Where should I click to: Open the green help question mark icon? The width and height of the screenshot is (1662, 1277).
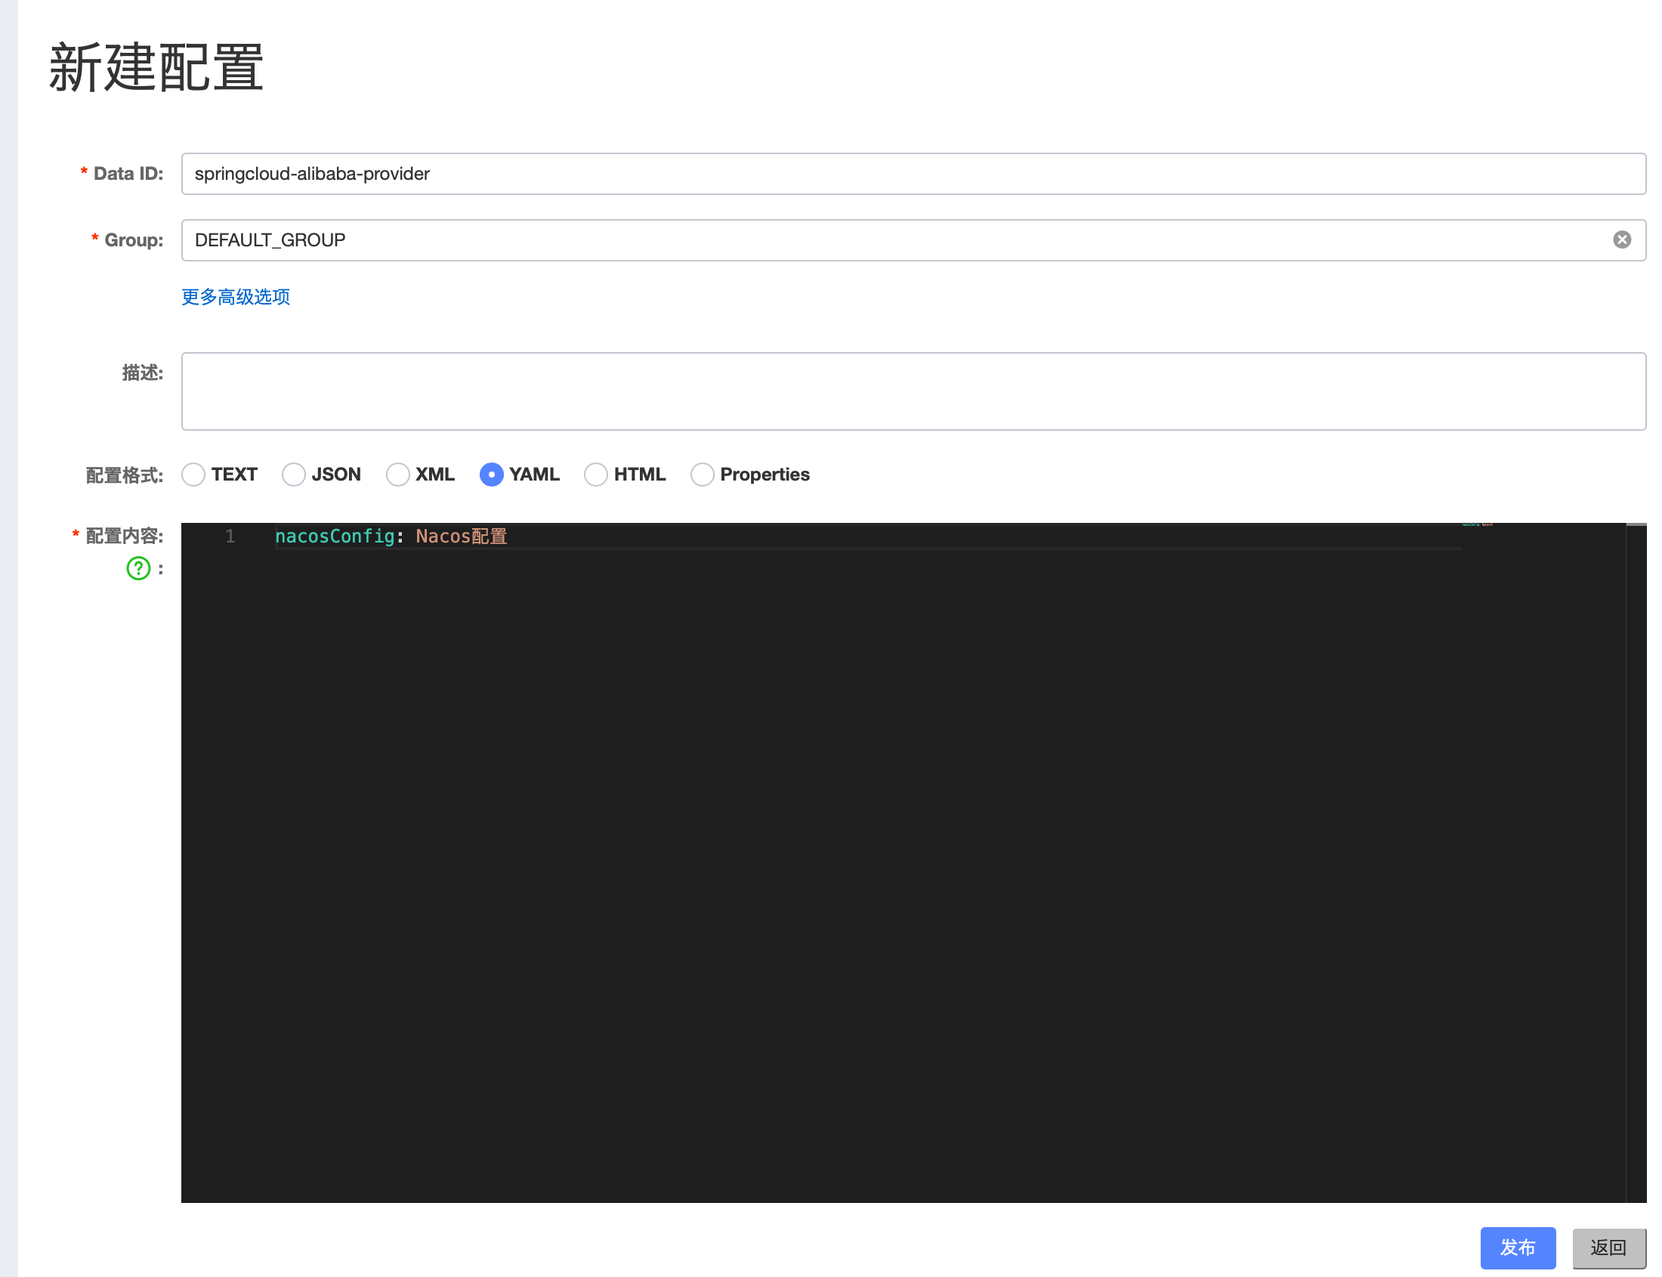point(138,568)
